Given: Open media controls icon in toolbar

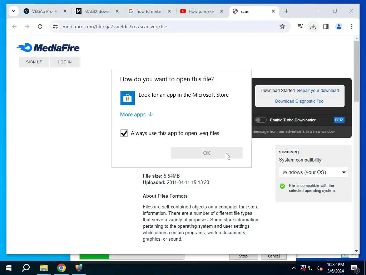Looking at the screenshot, I should 300,26.
